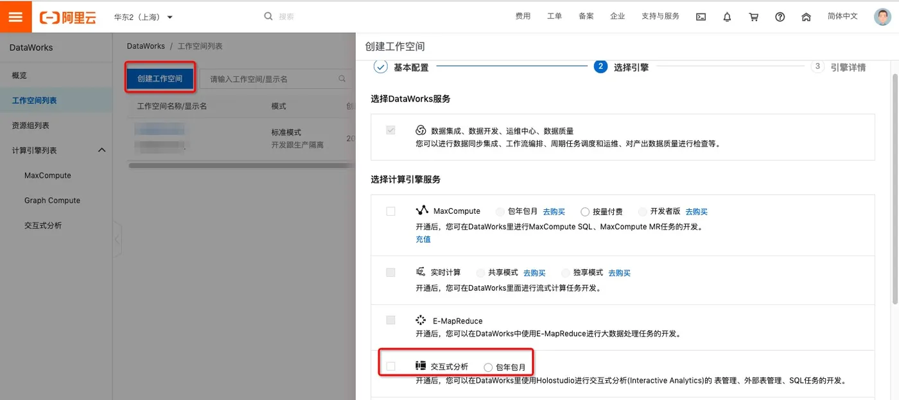This screenshot has width=899, height=400.
Task: Click the 充值 link
Action: pos(423,239)
